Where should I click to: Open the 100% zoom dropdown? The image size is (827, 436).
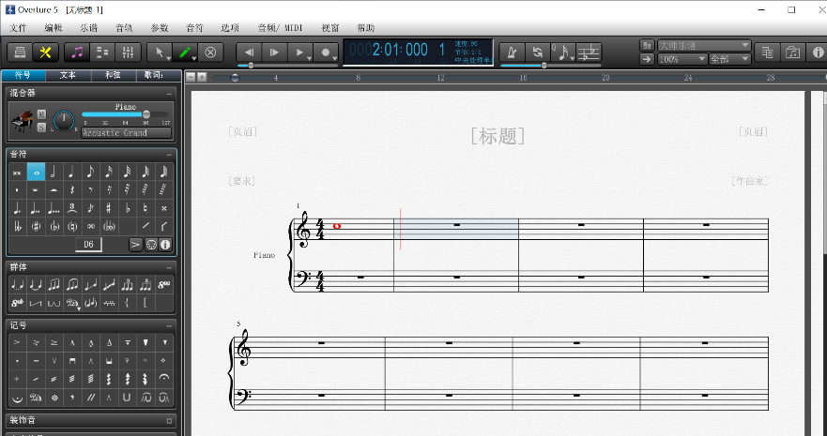click(x=682, y=59)
